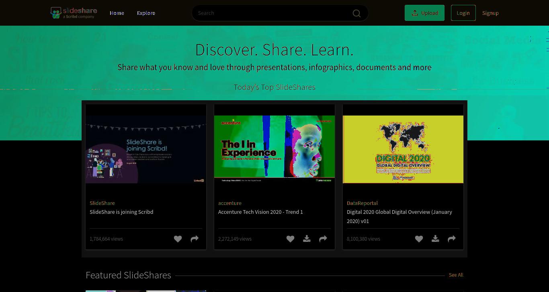
Task: Open the Home menu item
Action: point(117,13)
